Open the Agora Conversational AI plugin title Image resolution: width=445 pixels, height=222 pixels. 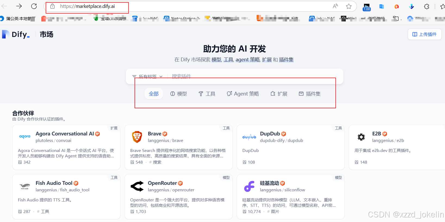[65, 134]
